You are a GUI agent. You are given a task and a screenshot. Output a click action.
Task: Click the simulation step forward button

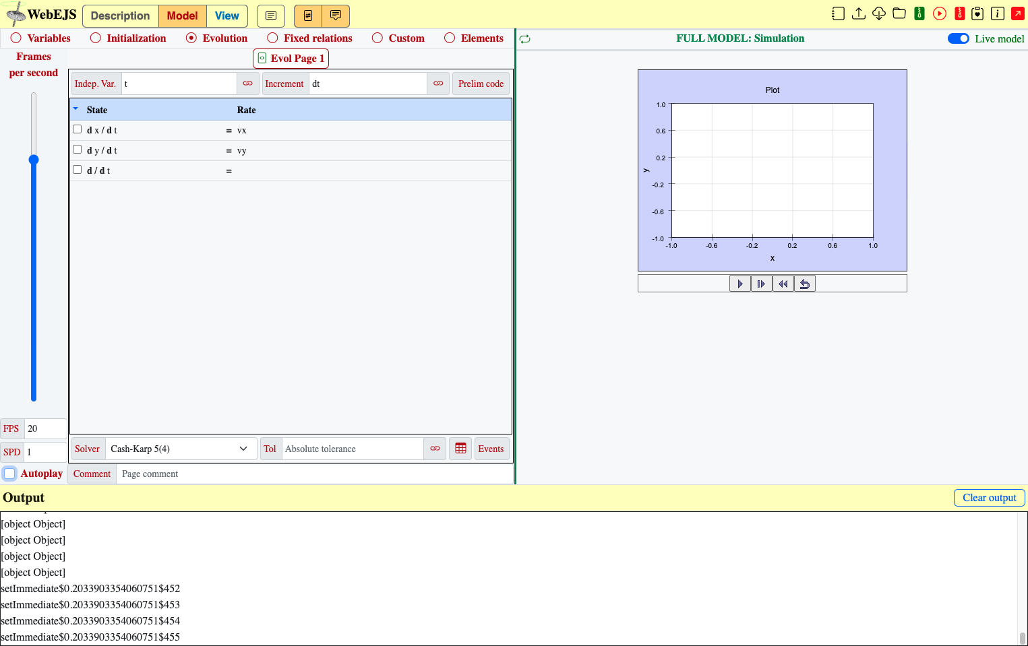tap(762, 284)
